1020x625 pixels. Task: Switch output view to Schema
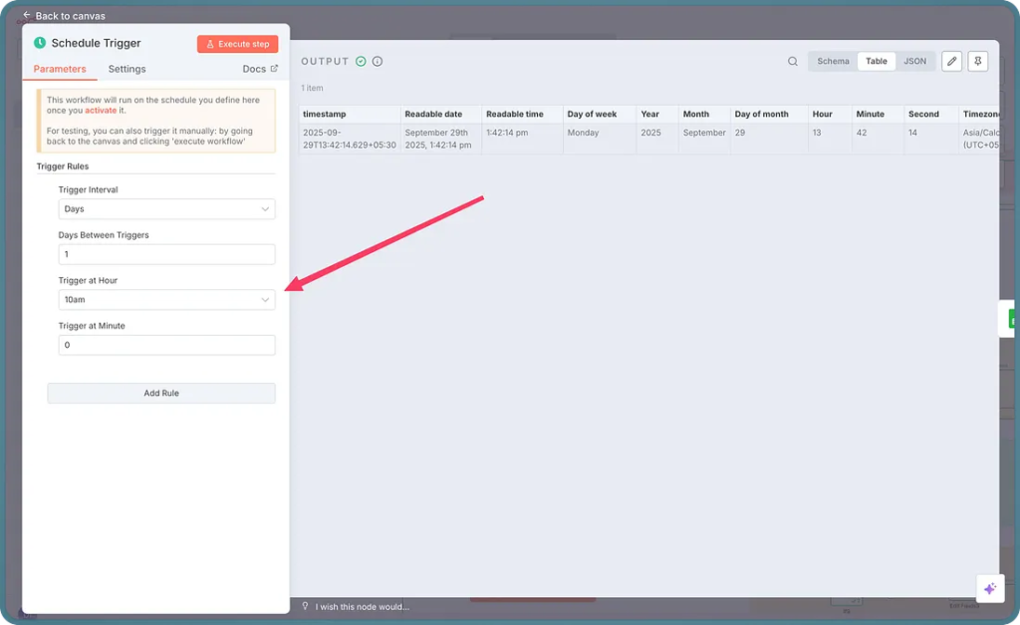tap(833, 62)
